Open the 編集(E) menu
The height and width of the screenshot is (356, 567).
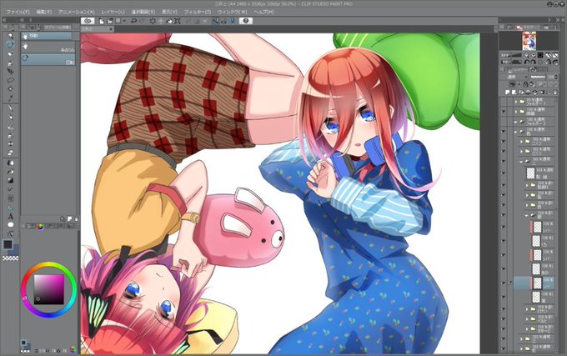click(x=44, y=12)
